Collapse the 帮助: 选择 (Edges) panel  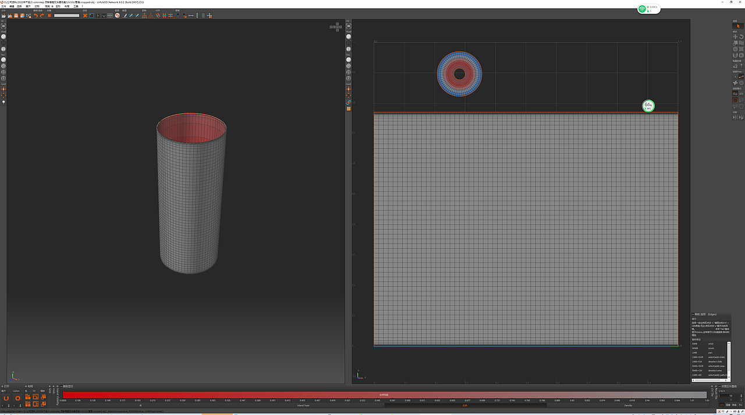coord(693,314)
